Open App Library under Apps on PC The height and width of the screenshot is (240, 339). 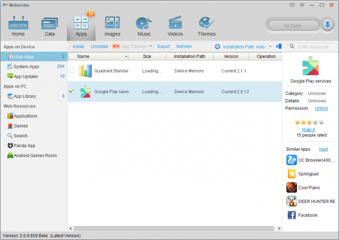click(34, 96)
